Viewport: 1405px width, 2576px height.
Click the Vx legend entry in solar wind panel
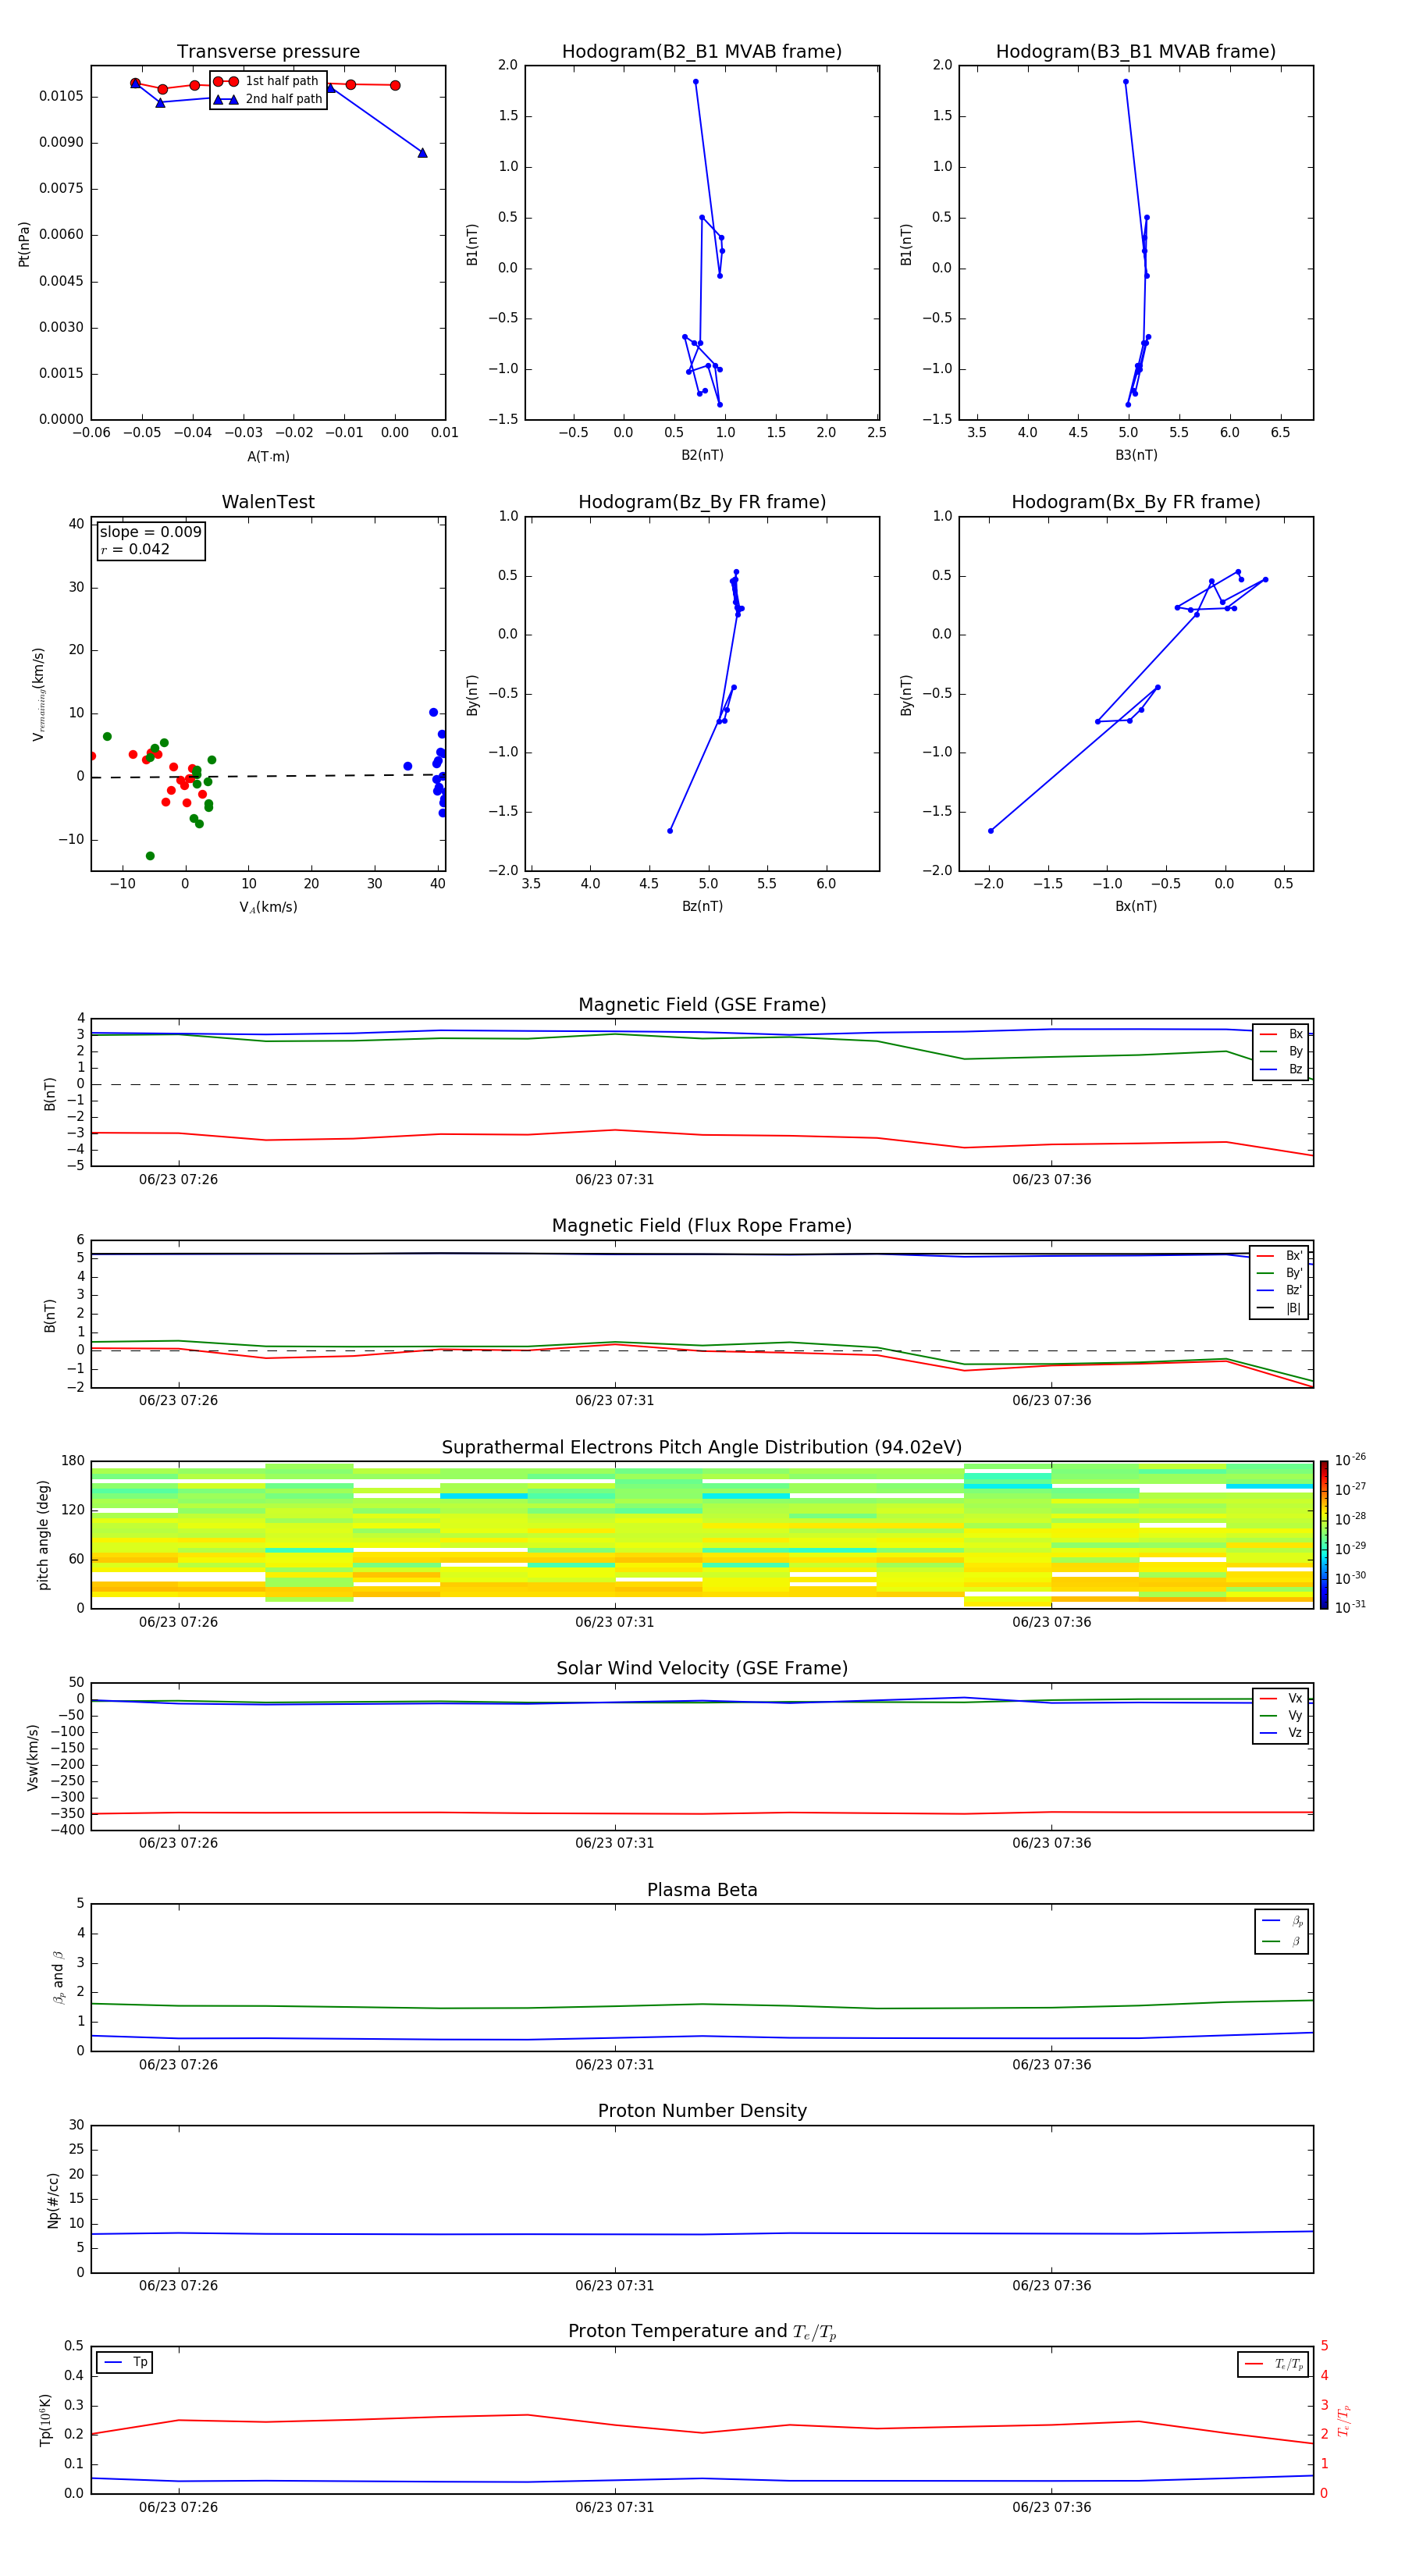[x=1281, y=1698]
